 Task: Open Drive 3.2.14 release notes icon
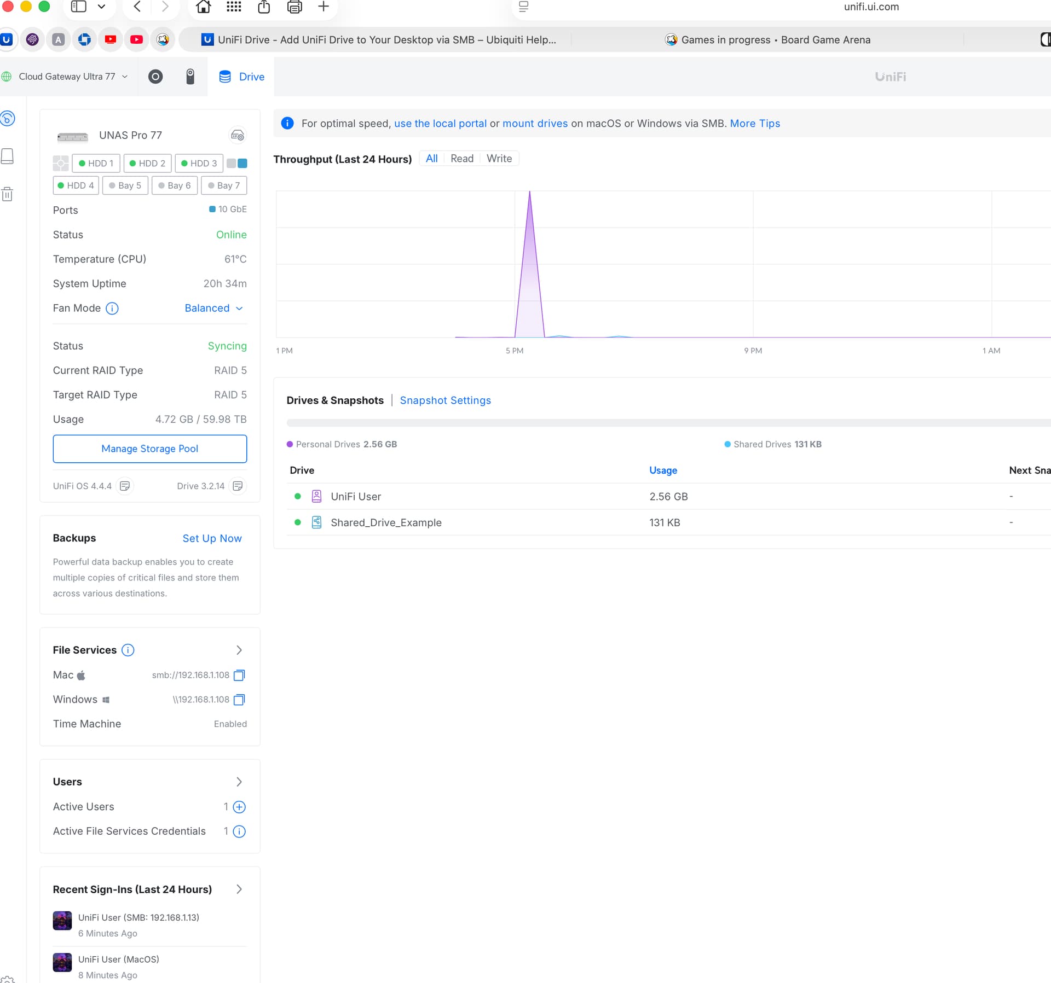[238, 486]
